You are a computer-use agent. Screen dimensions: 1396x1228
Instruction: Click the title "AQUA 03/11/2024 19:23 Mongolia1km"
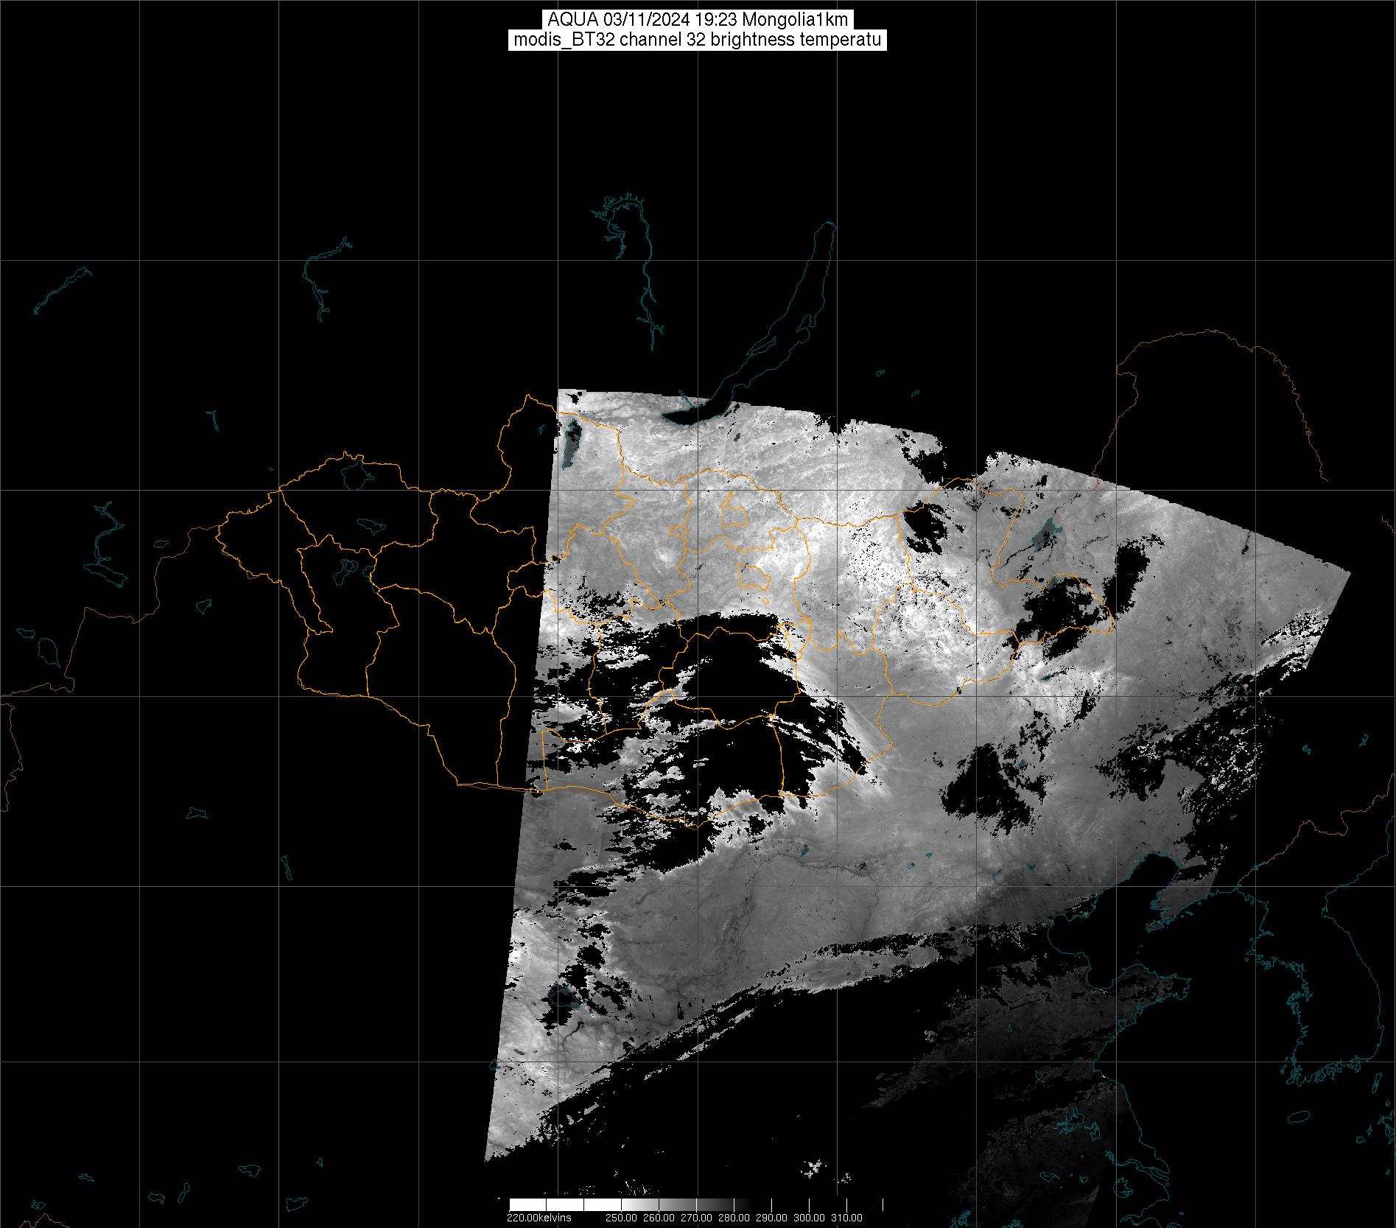pyautogui.click(x=698, y=20)
